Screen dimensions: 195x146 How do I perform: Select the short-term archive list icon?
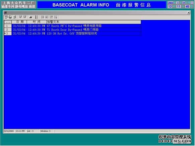click(x=10, y=17)
